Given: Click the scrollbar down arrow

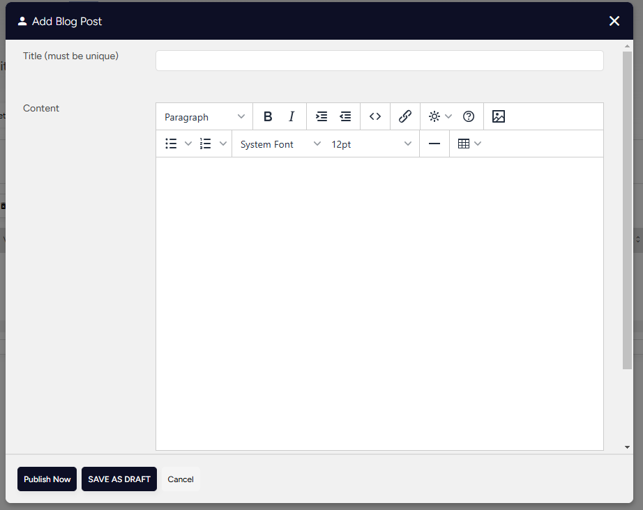Looking at the screenshot, I should [x=627, y=447].
